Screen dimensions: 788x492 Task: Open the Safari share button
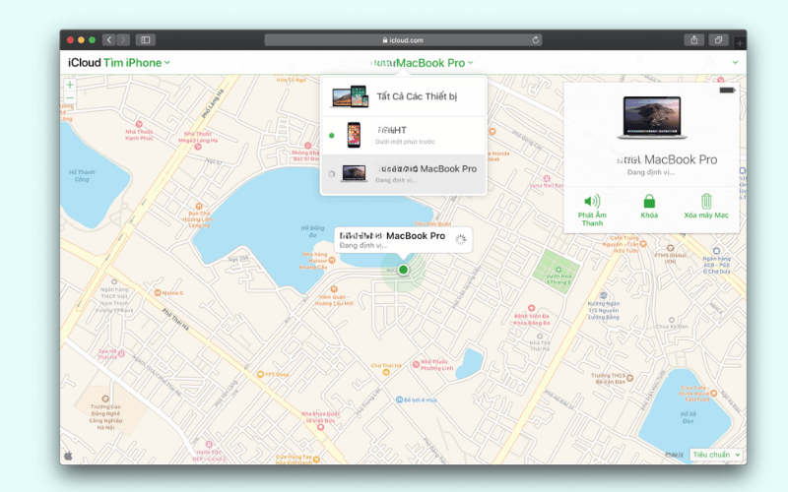point(694,40)
